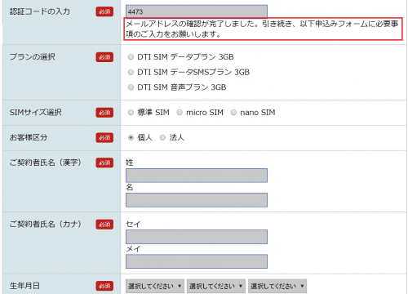This screenshot has height=294, width=408.
Task: Choose DTI SIM 音声プラン 3GB plan
Action: [131, 87]
